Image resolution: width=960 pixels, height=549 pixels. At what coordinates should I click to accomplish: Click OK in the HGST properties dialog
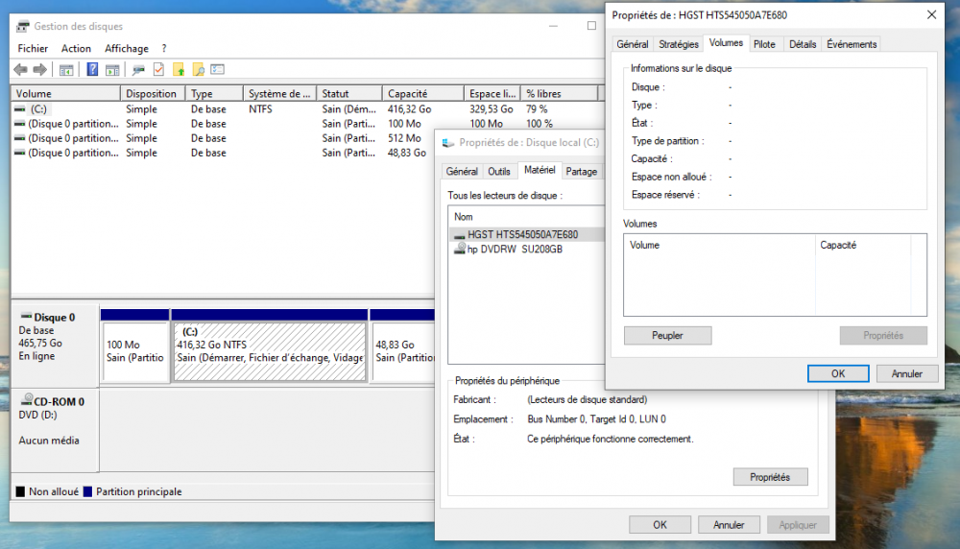[837, 373]
